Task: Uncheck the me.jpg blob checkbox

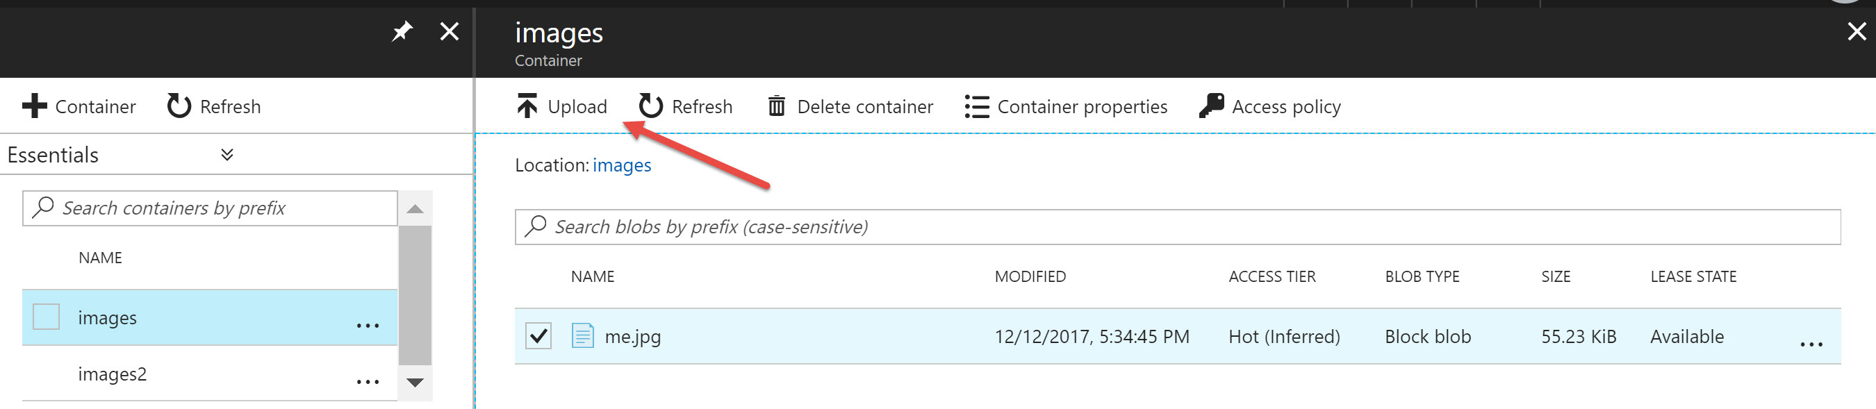Action: [x=538, y=335]
